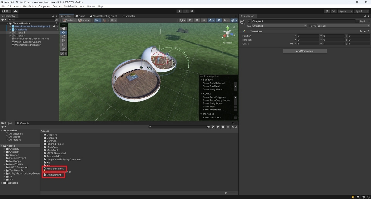This screenshot has height=199, width=371.
Task: Open Transform component options menu
Action: point(369,31)
